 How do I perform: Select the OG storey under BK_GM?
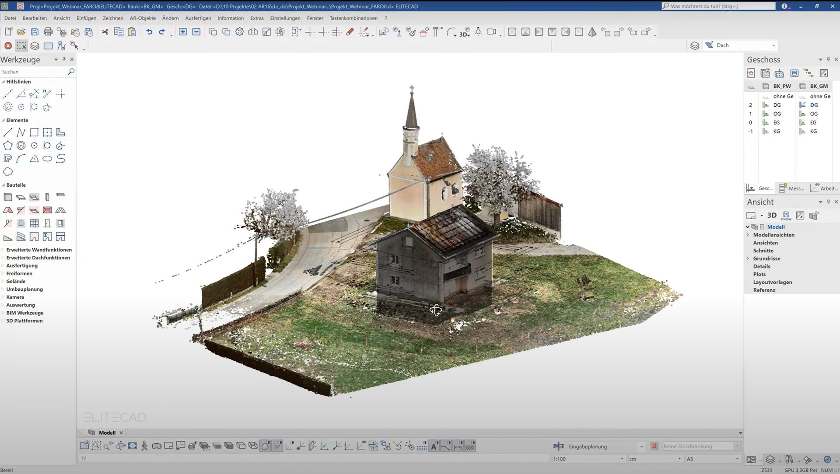point(814,114)
